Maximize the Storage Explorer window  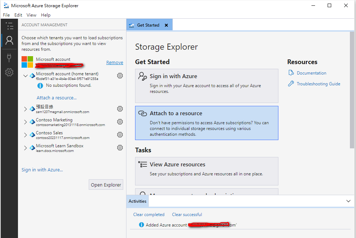pyautogui.click(x=329, y=5)
